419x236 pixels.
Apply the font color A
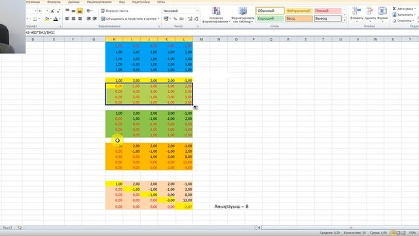[x=56, y=19]
